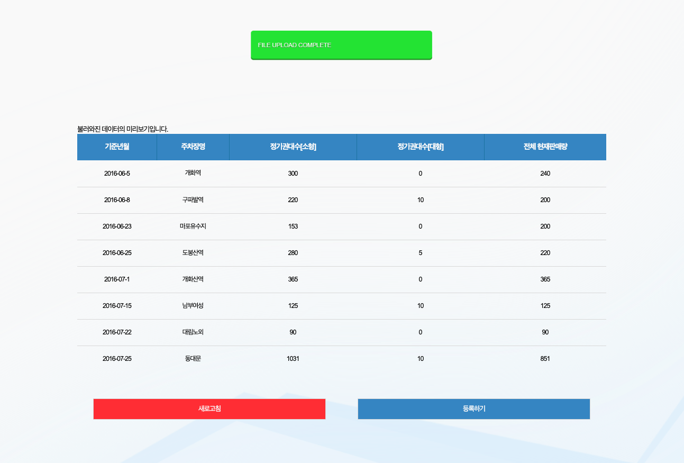
Task: Click 정기권대수[대형] value 0 in 개화역 row
Action: (421, 174)
